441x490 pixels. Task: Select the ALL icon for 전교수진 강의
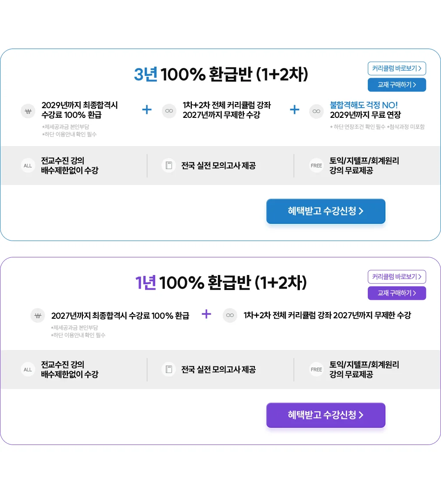pyautogui.click(x=28, y=166)
